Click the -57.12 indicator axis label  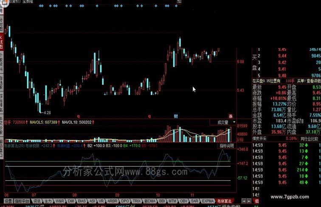pos(242,178)
